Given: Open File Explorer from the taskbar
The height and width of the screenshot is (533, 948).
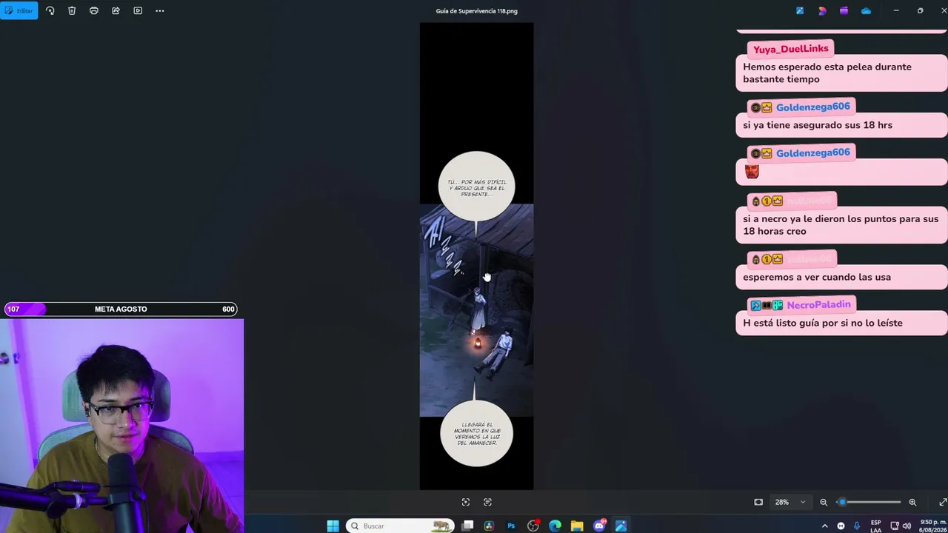Looking at the screenshot, I should point(577,526).
